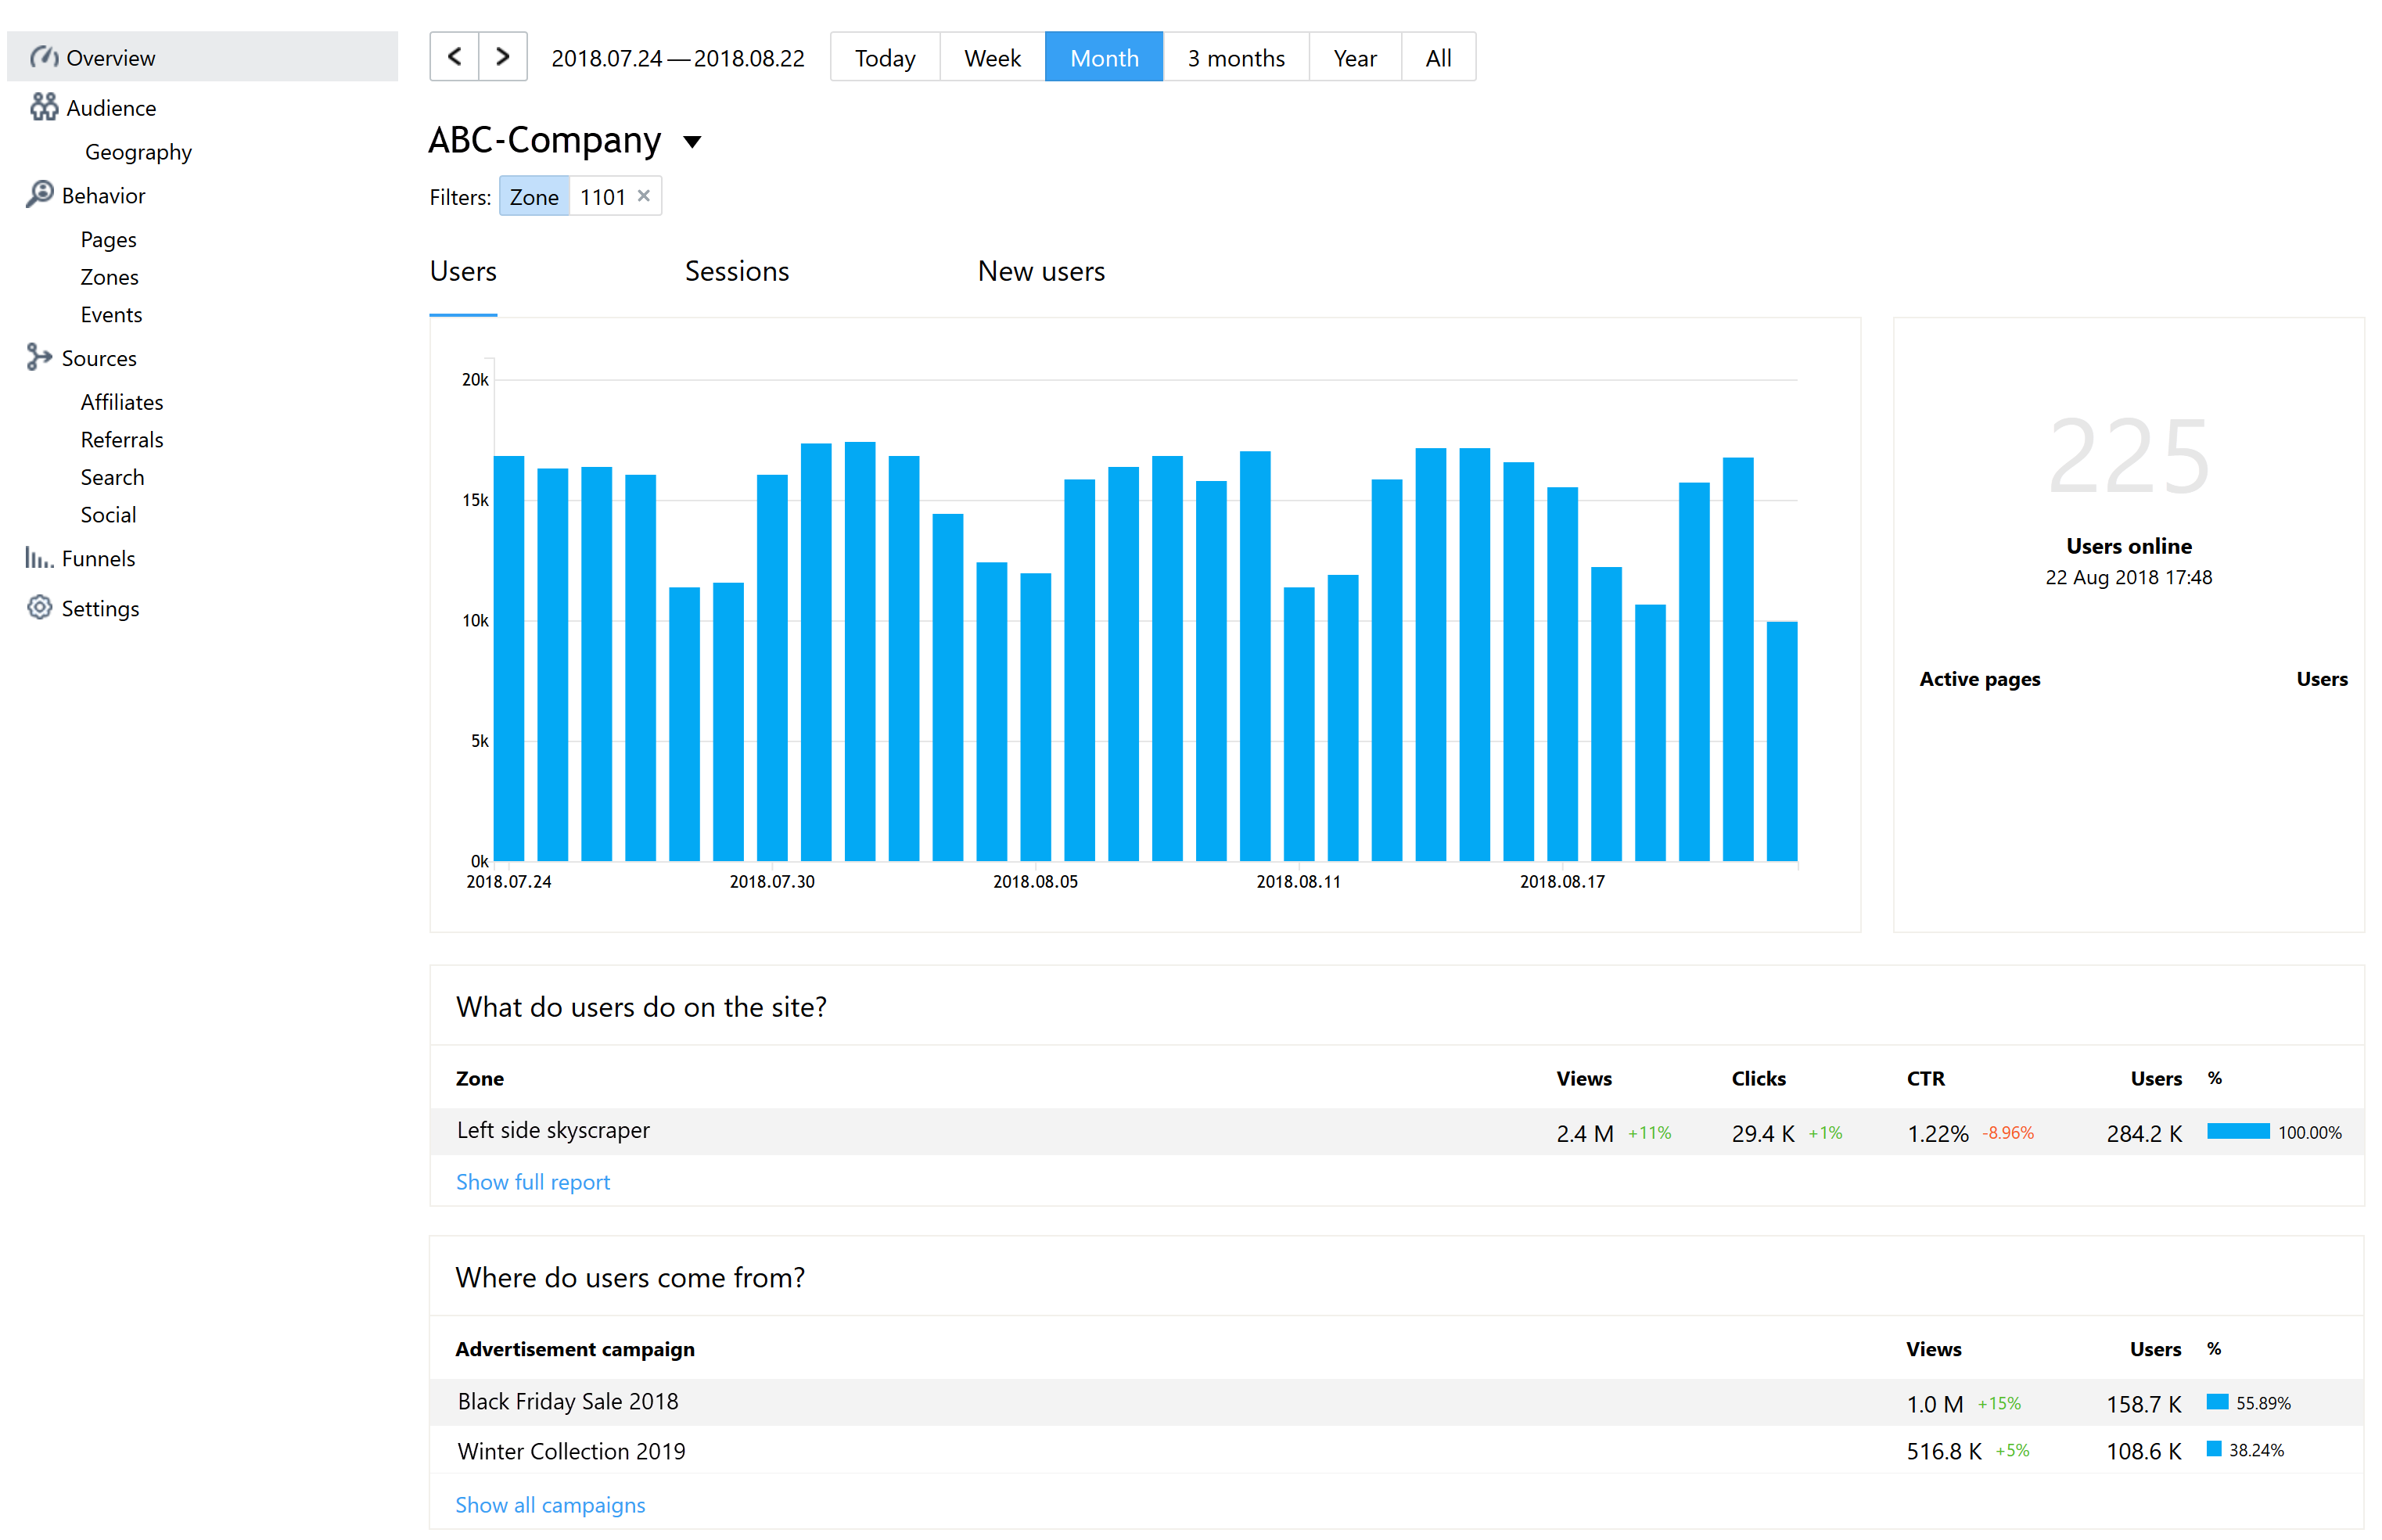This screenshot has width=2382, height=1540.
Task: Navigate to next date range
Action: pos(501,57)
